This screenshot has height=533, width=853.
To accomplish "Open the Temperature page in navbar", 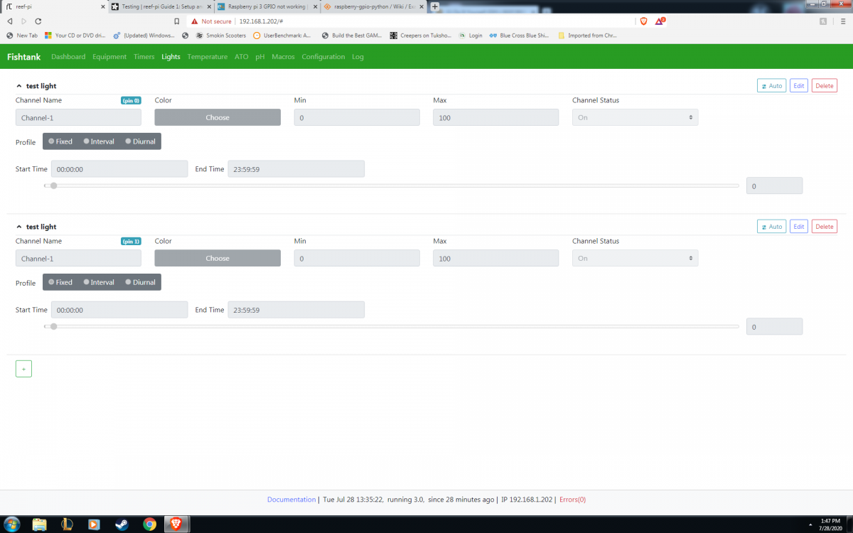I will coord(208,57).
